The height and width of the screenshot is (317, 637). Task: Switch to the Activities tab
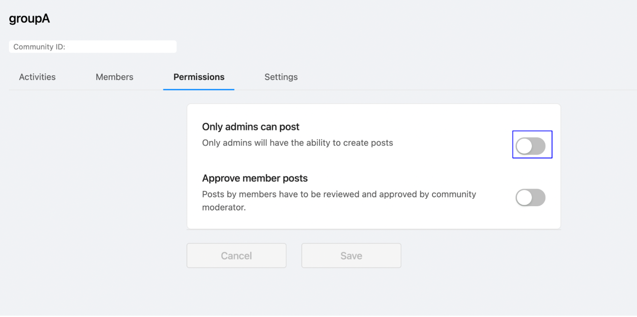(37, 77)
